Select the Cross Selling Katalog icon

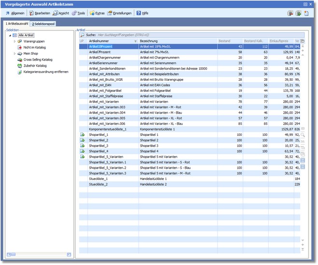coord(20,59)
